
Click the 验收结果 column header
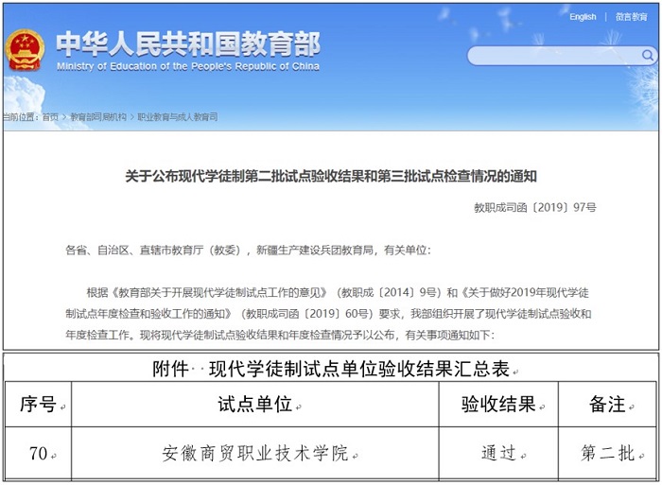click(x=498, y=404)
